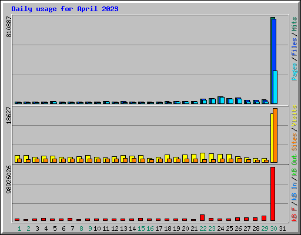Click day 17 on the x-axis
The width and height of the screenshot is (301, 235).
pyautogui.click(x=159, y=229)
